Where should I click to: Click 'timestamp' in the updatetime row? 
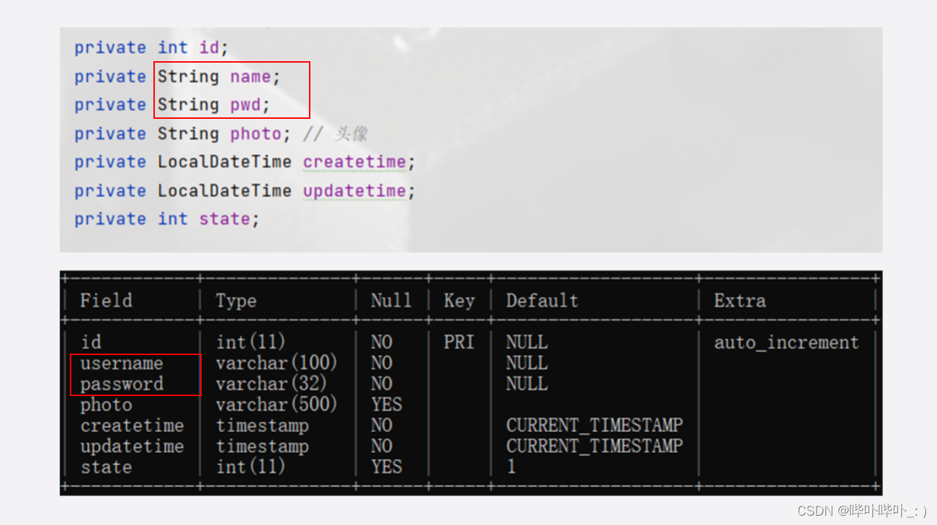point(262,447)
